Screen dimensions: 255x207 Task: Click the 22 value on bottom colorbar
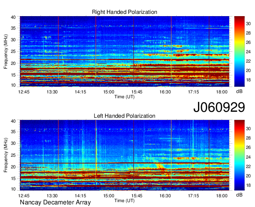[248, 166]
